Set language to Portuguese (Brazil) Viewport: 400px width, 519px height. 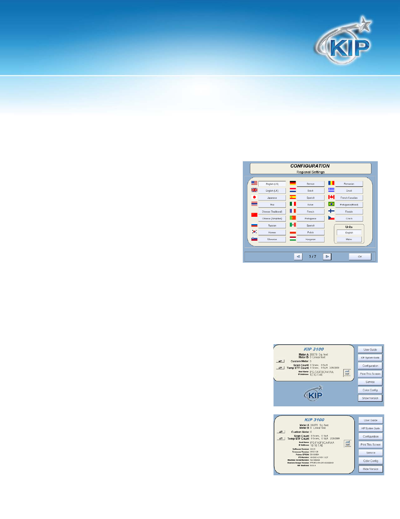349,205
